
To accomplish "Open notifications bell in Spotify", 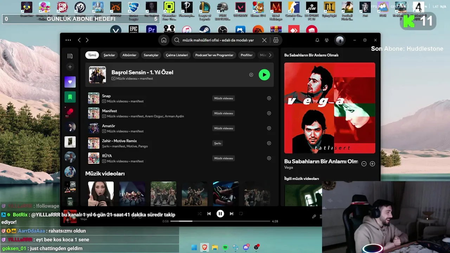I will 317,40.
